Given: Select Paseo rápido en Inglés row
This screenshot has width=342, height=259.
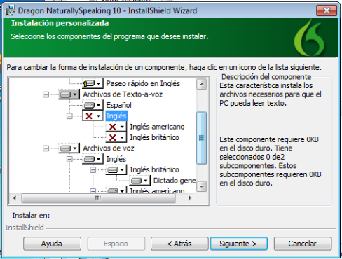Looking at the screenshot, I should pos(143,83).
